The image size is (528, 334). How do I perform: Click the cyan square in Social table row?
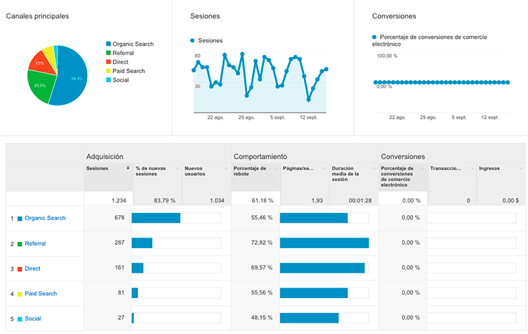click(x=20, y=319)
